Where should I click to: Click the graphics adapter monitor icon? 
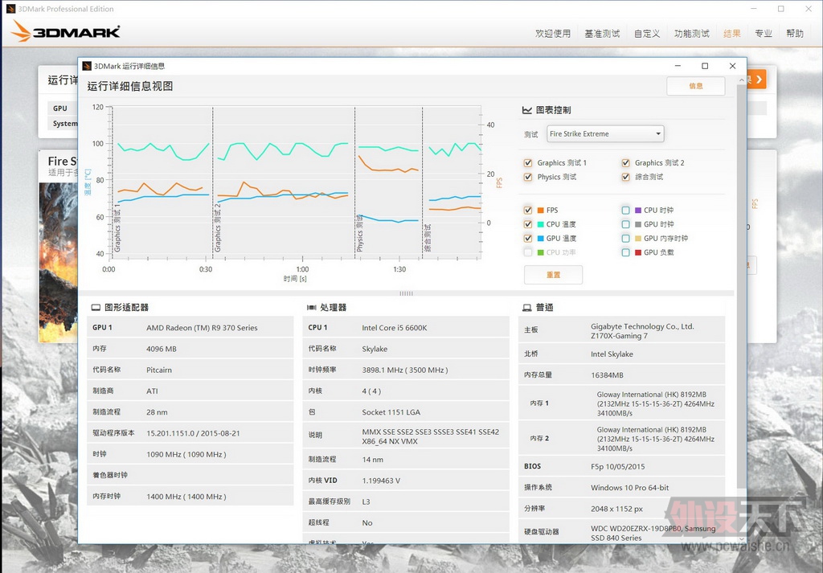click(x=96, y=308)
